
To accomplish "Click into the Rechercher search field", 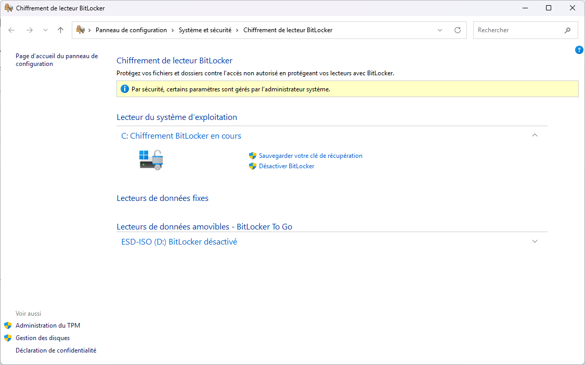I will 517,30.
